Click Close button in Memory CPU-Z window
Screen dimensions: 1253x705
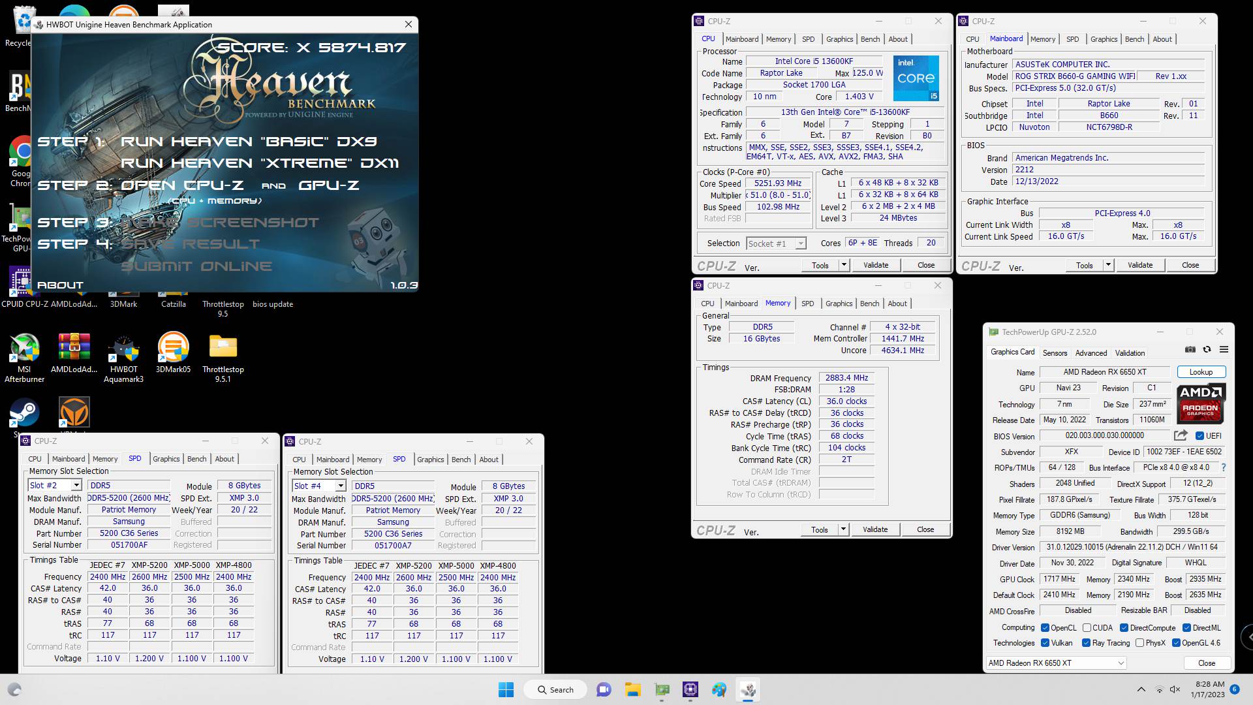pos(925,529)
